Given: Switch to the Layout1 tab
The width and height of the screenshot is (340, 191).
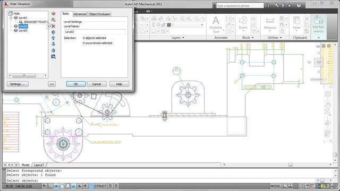Looking at the screenshot, I should pos(39,165).
